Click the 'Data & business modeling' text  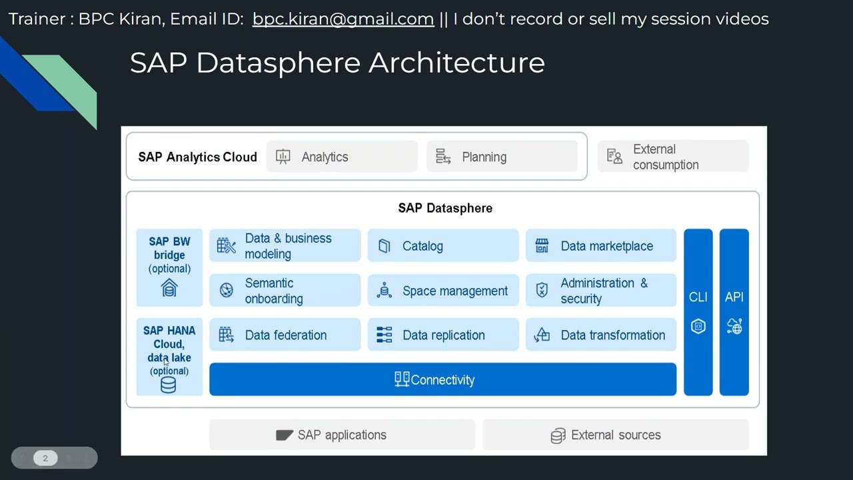[x=288, y=246]
